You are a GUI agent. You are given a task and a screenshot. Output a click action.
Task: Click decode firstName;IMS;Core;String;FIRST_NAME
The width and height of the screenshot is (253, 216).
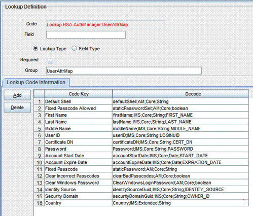(180, 115)
